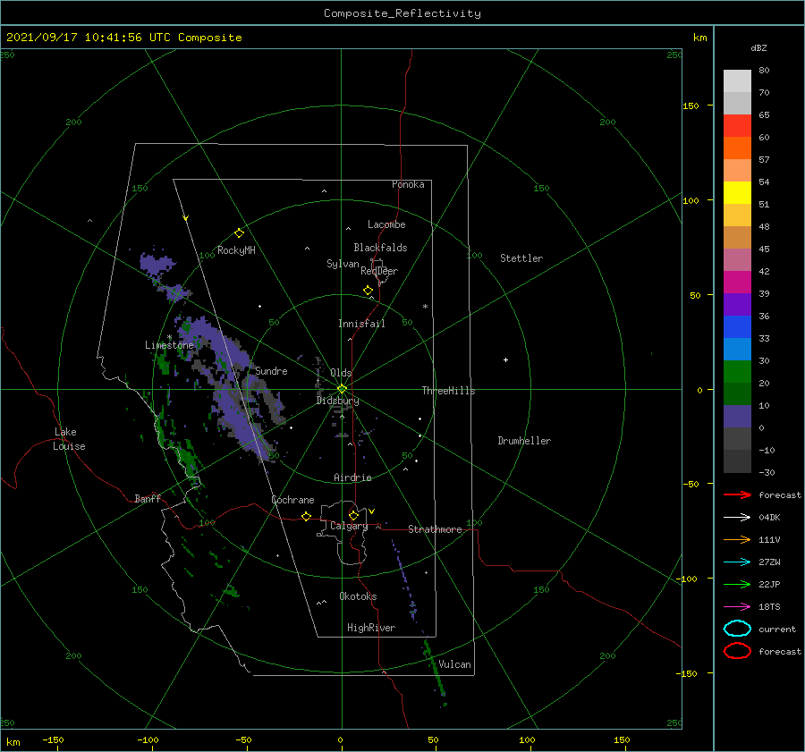
Task: Select the magenta 42-39 dBZ swatch
Action: pyautogui.click(x=737, y=283)
